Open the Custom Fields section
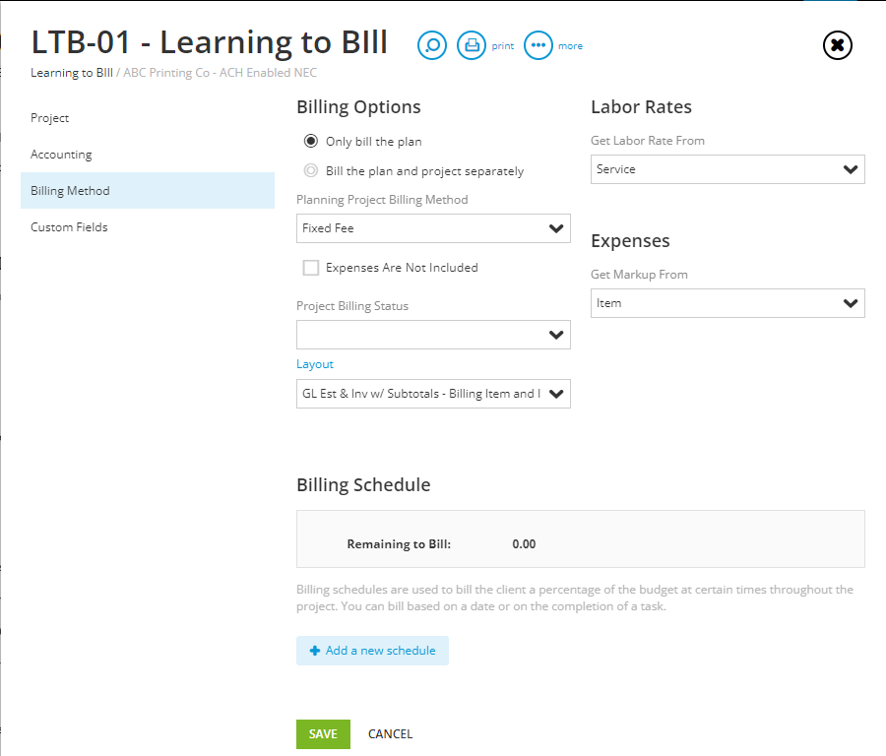 tap(69, 226)
